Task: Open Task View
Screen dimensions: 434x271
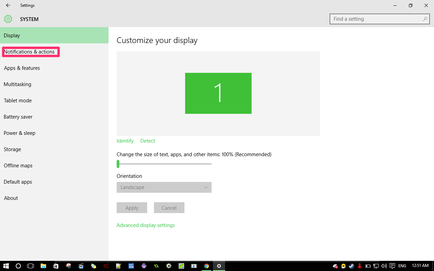Action: coord(31,266)
